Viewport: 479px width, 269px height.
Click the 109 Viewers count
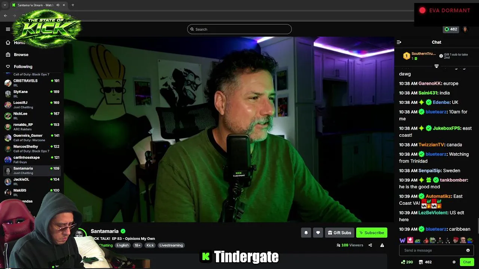click(x=350, y=245)
